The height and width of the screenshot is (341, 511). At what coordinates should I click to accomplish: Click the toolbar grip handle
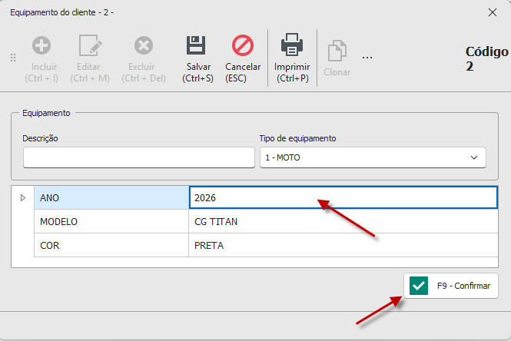coord(13,58)
